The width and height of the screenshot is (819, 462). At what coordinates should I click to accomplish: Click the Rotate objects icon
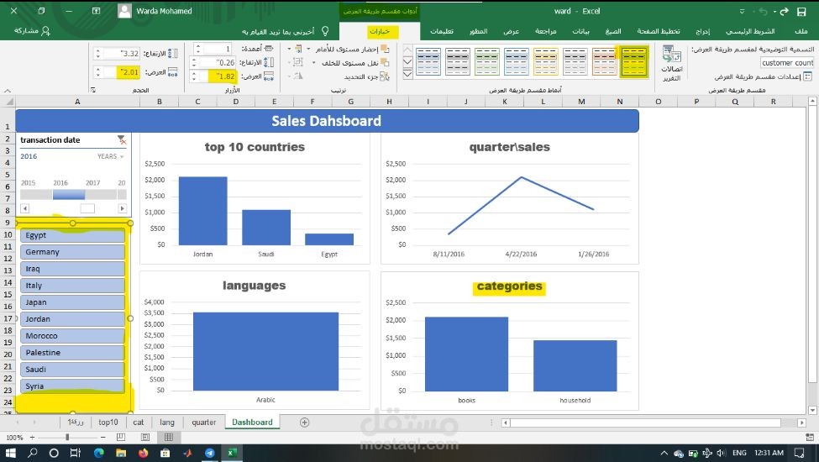click(x=297, y=76)
